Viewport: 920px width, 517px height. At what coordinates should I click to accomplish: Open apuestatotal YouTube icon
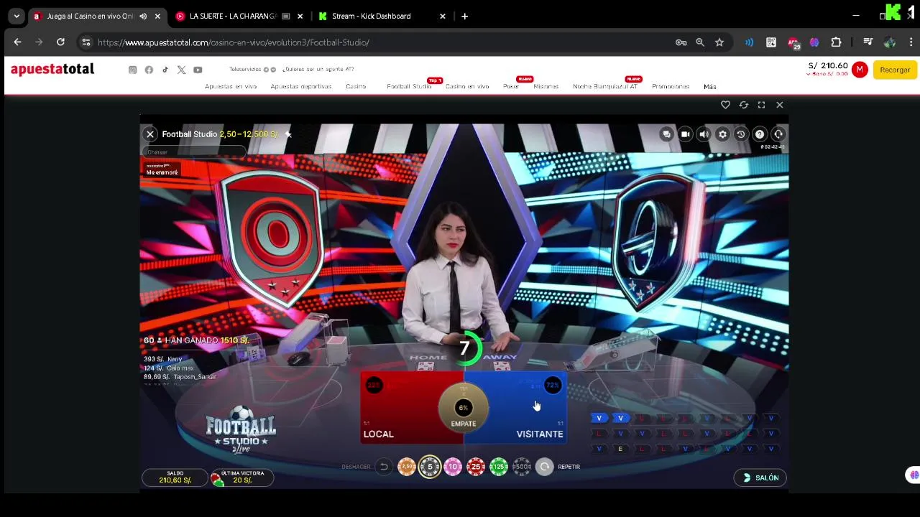(198, 70)
